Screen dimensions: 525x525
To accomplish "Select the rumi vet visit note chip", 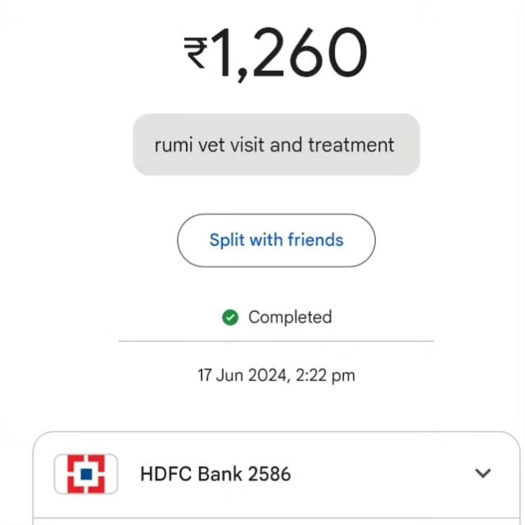I will [x=276, y=145].
